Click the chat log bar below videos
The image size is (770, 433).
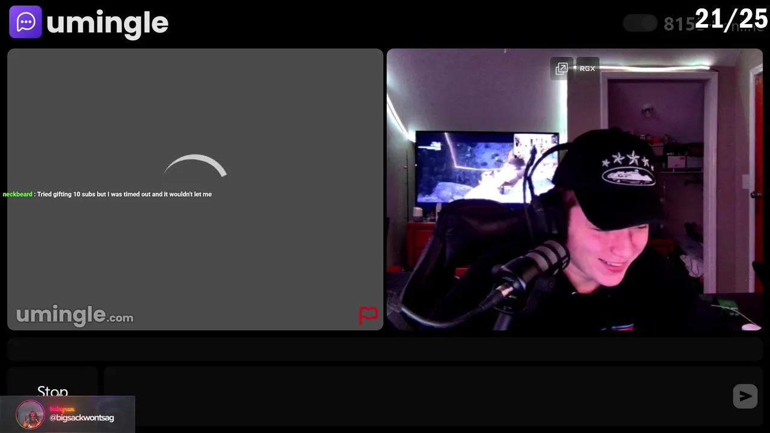(x=385, y=349)
